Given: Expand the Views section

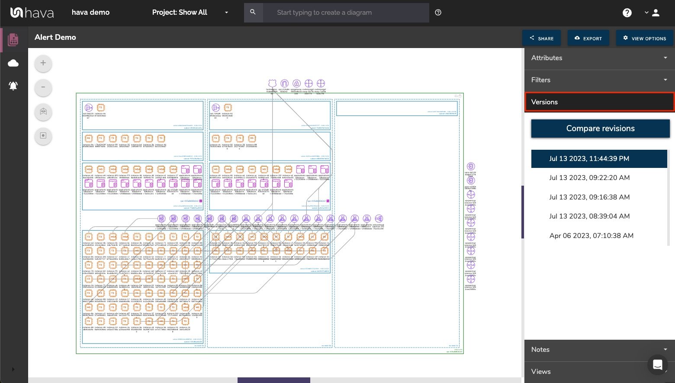Looking at the screenshot, I should pyautogui.click(x=599, y=371).
